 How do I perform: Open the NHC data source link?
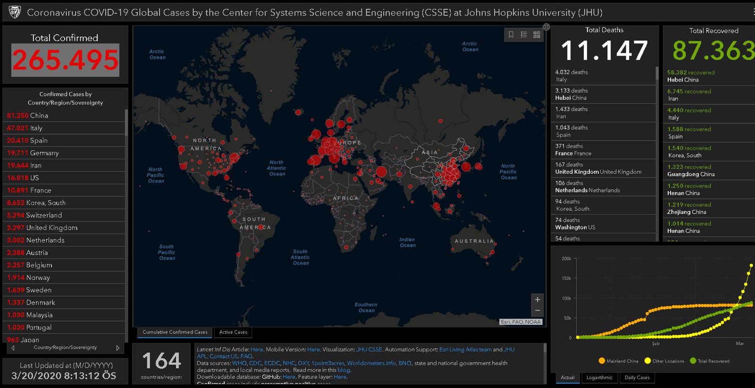(288, 363)
